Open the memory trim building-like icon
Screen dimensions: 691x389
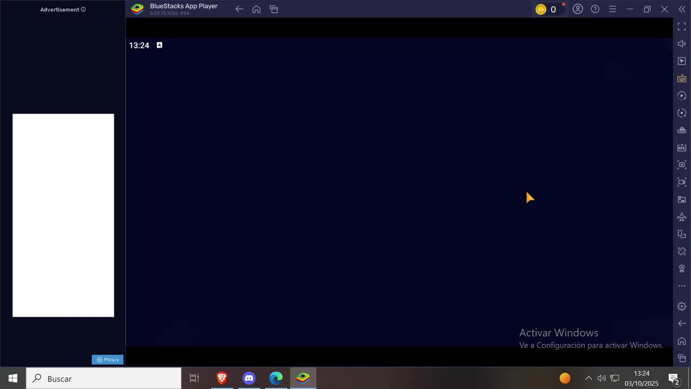tap(682, 130)
